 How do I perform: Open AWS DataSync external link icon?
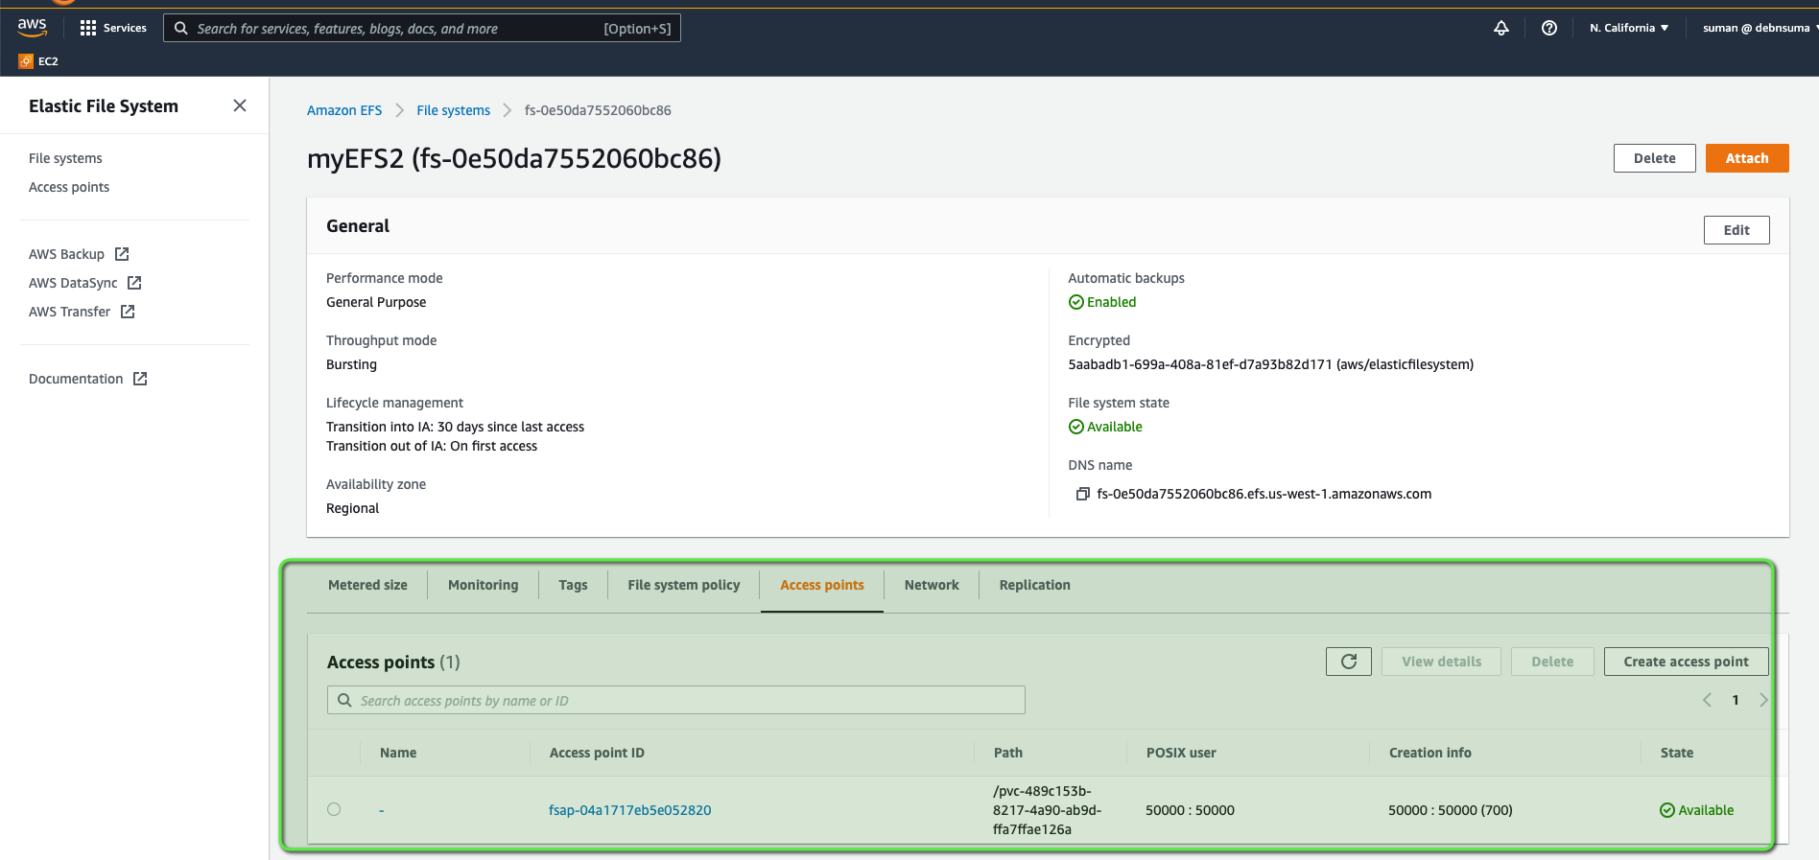(x=134, y=283)
